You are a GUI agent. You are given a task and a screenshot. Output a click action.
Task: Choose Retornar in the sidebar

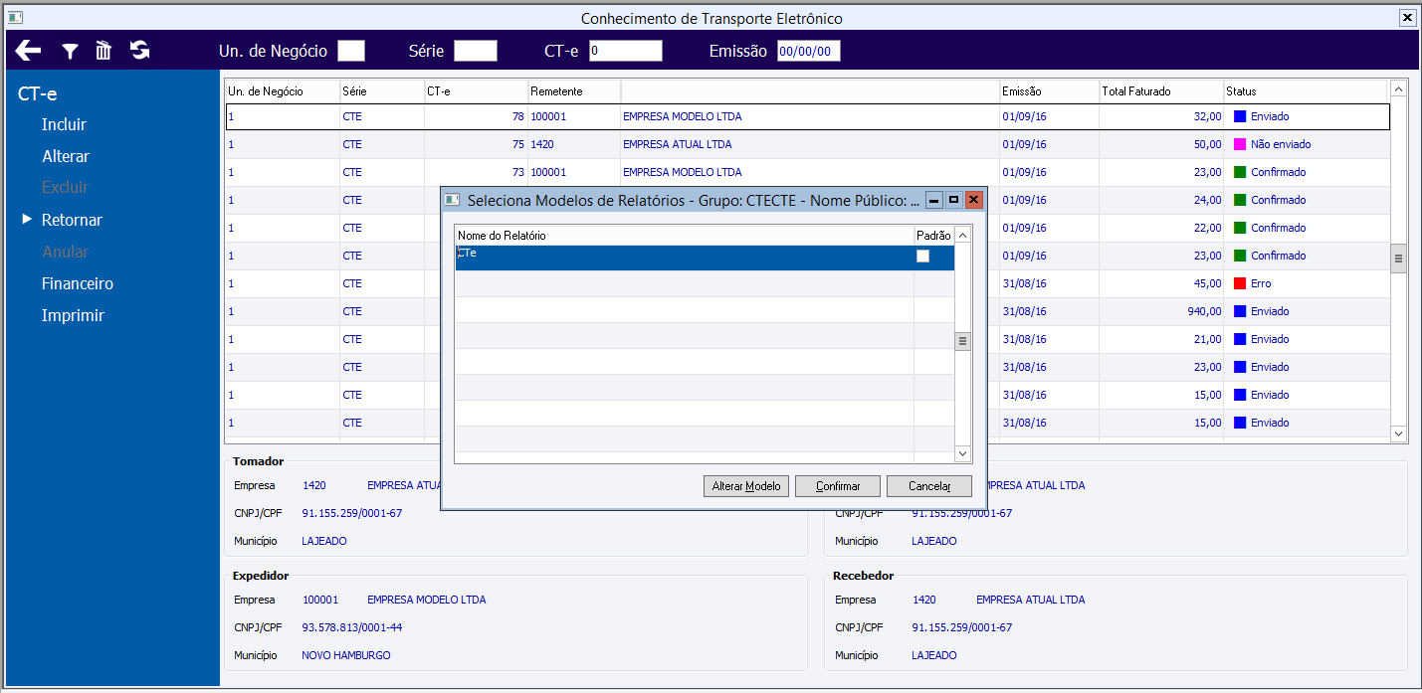[x=72, y=220]
